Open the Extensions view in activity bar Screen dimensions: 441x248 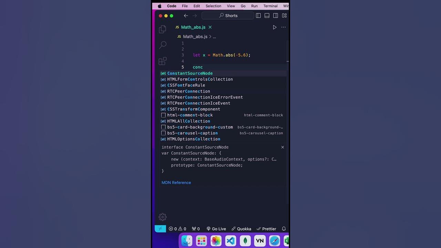[163, 61]
